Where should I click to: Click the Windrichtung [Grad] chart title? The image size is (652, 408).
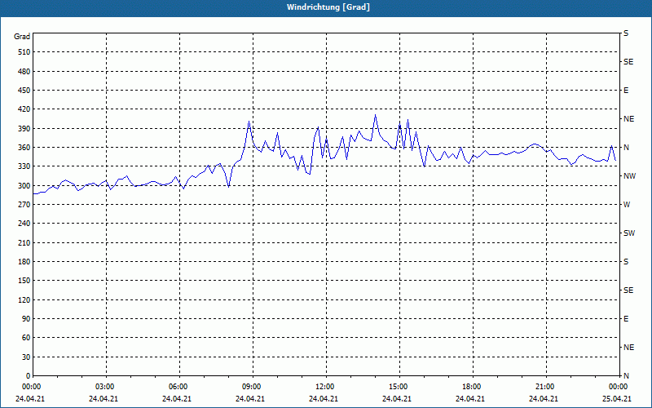(x=328, y=7)
